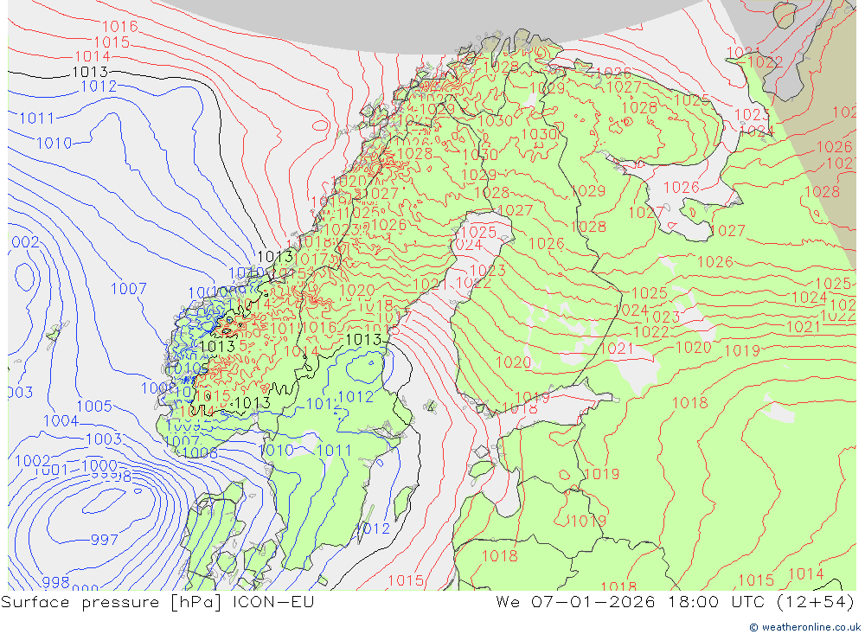Image resolution: width=865 pixels, height=634 pixels.
Task: Click the 'Surface pressure [hPa] ICON-EU' title
Action: pyautogui.click(x=157, y=601)
